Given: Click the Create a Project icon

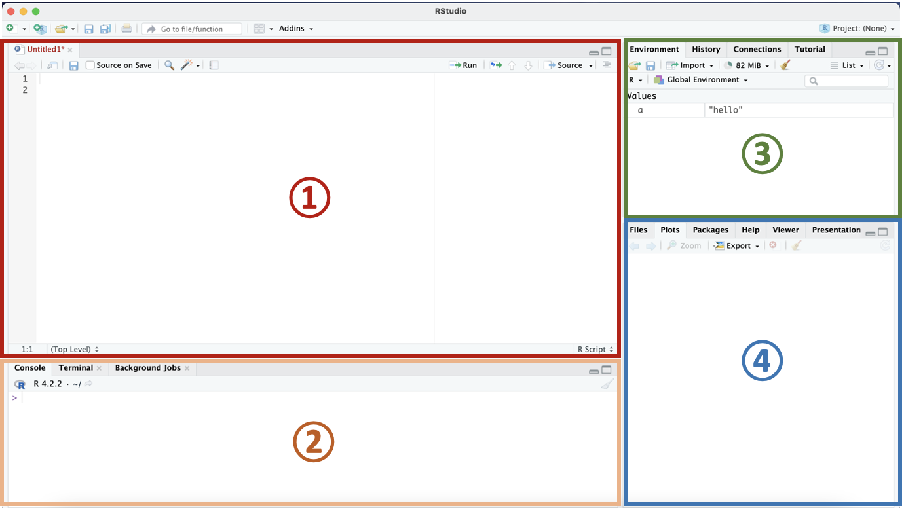Looking at the screenshot, I should tap(40, 29).
